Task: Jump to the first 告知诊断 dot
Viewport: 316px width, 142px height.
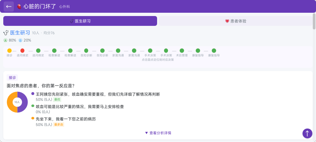Action: (x=86, y=51)
